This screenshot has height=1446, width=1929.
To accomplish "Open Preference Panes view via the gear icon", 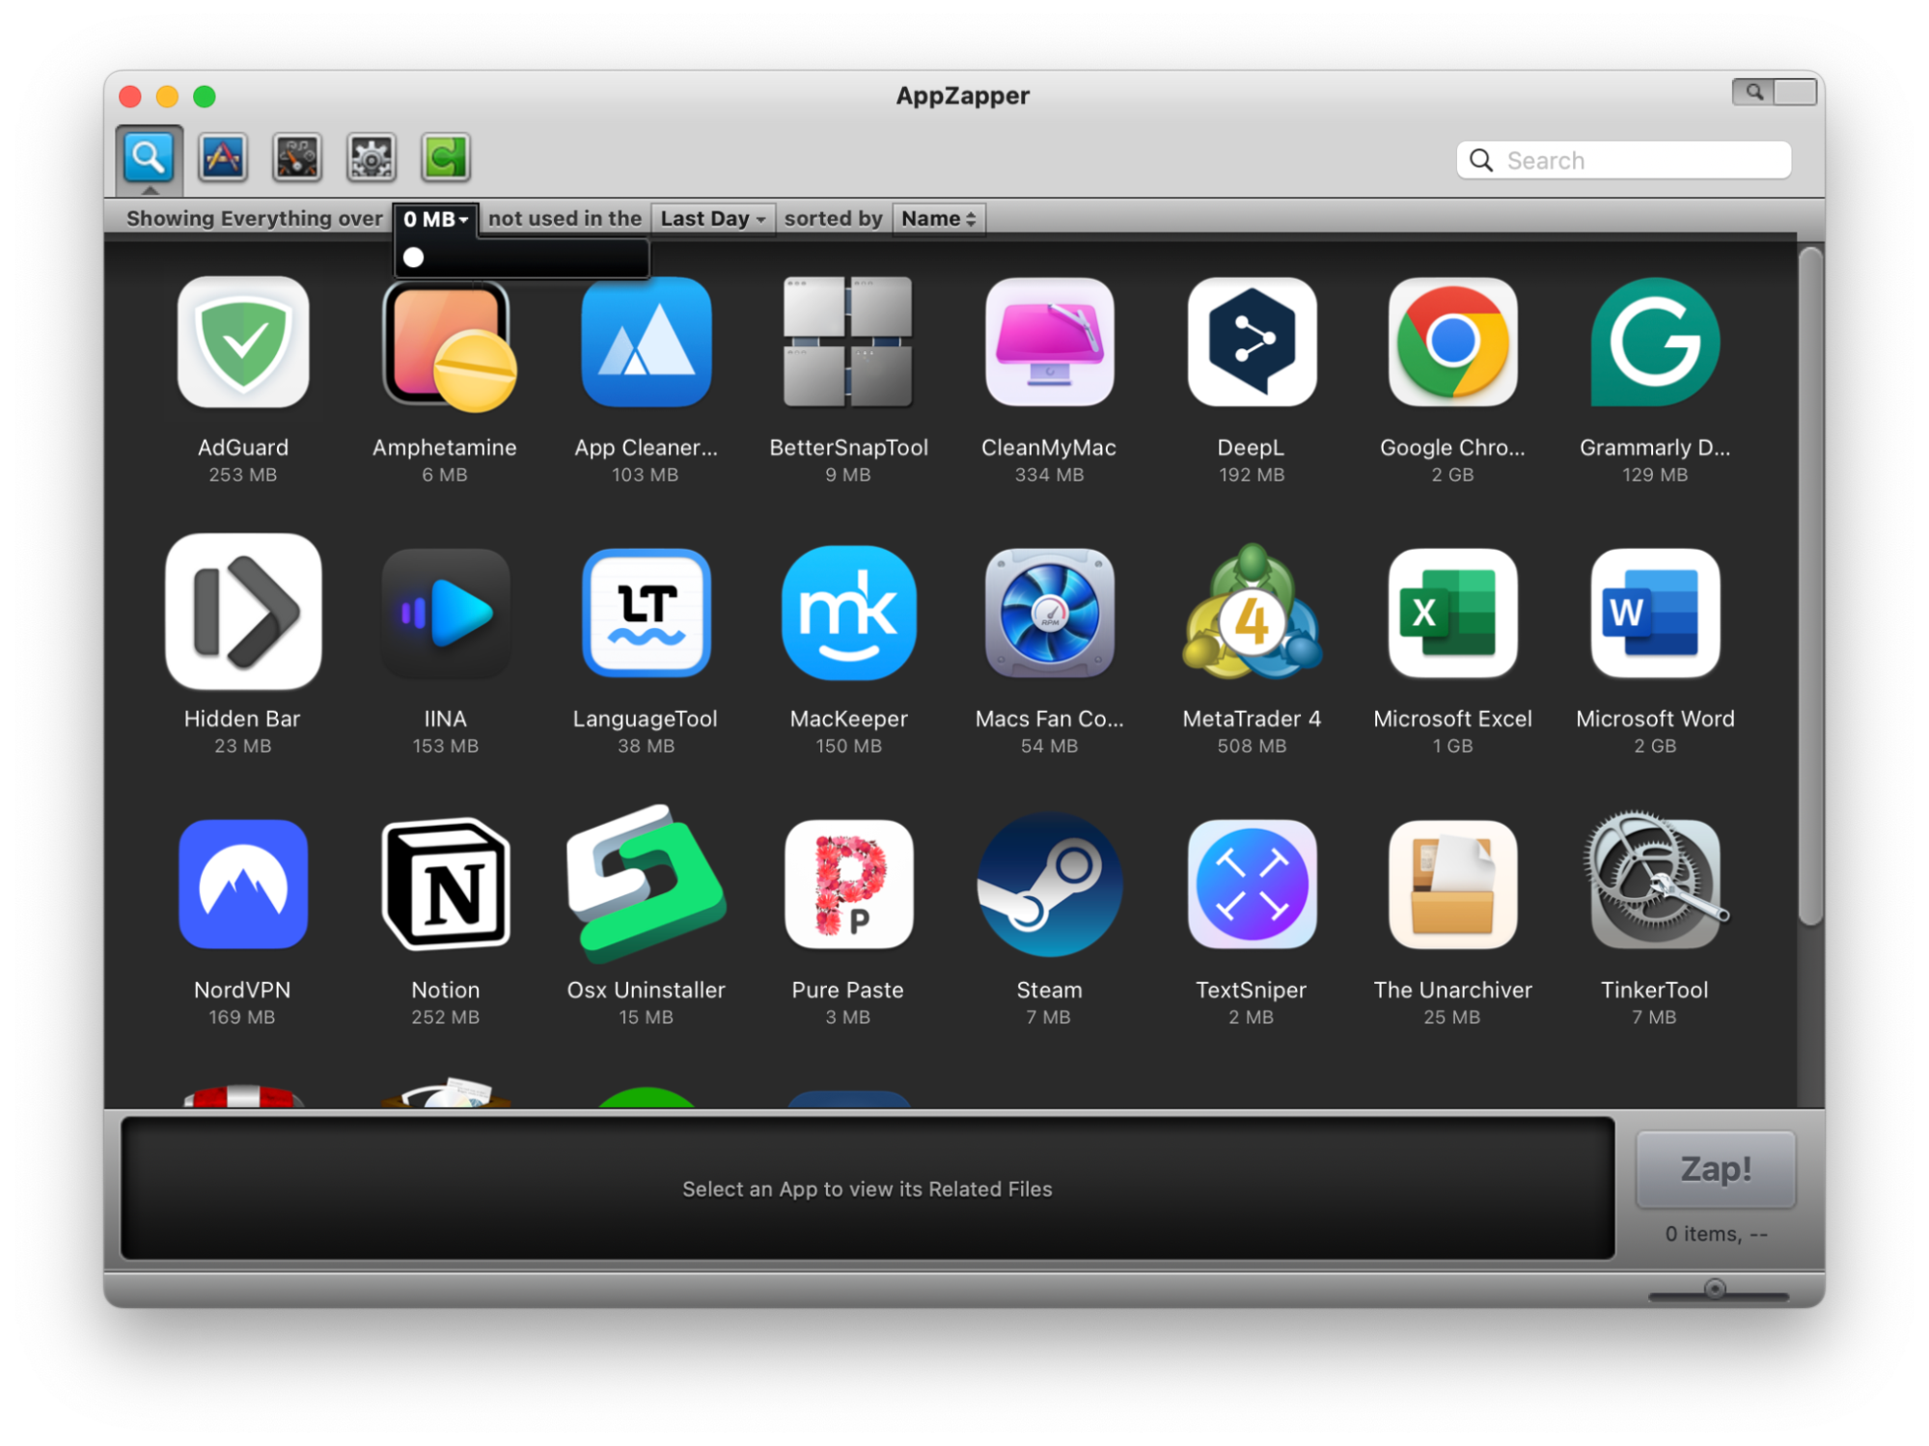I will pyautogui.click(x=371, y=157).
